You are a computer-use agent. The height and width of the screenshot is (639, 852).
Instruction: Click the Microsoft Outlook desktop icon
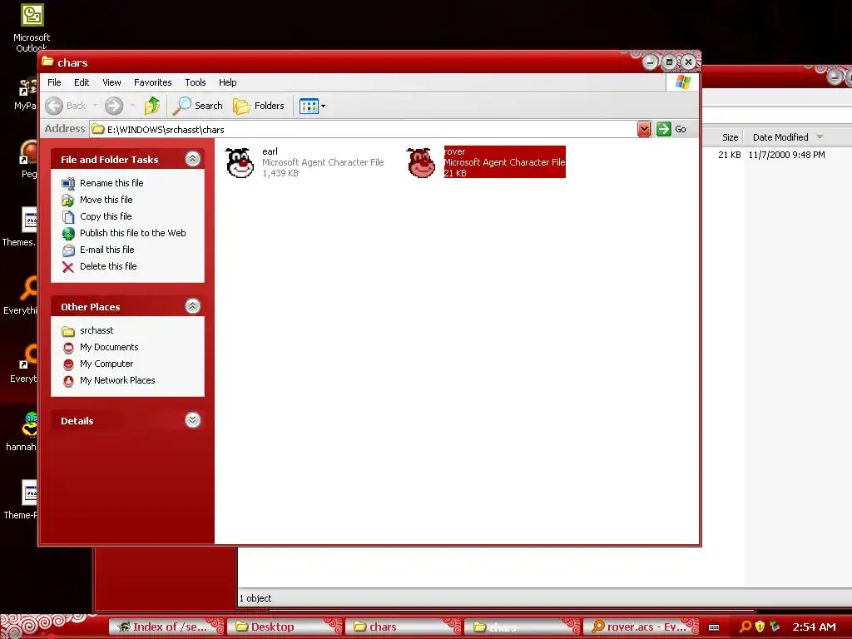32,27
